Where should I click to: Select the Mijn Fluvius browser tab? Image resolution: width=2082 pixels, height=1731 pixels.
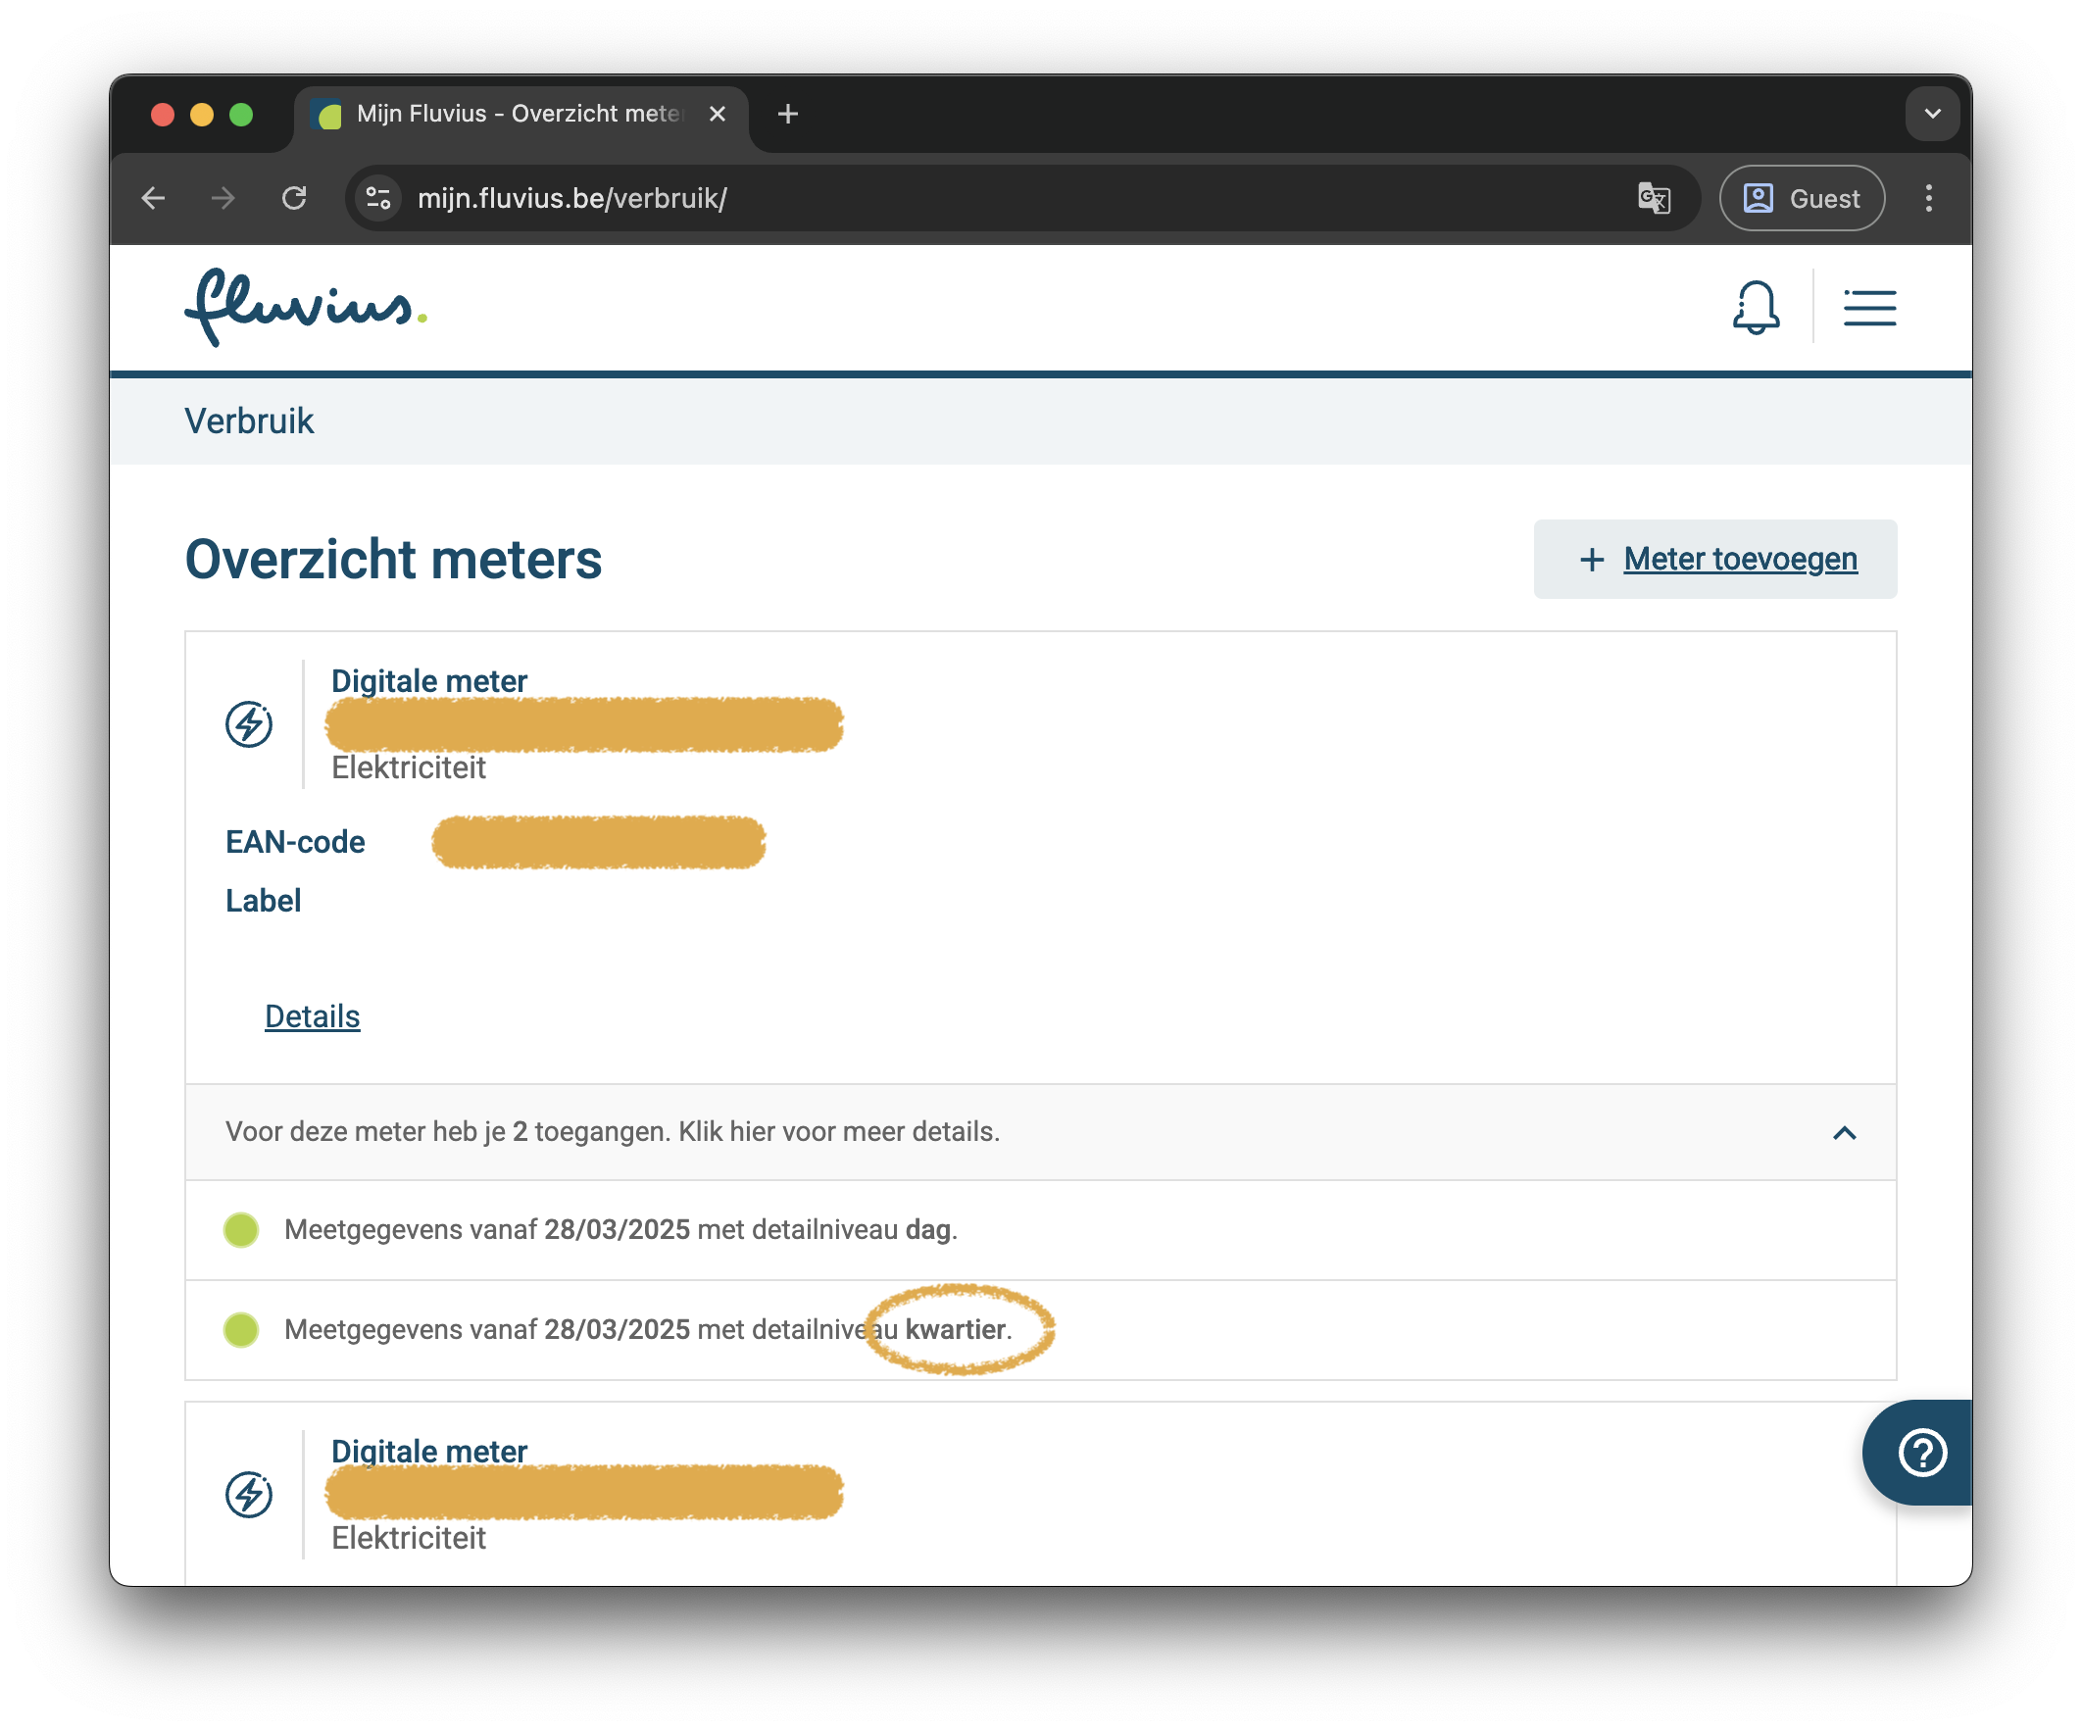tap(521, 114)
